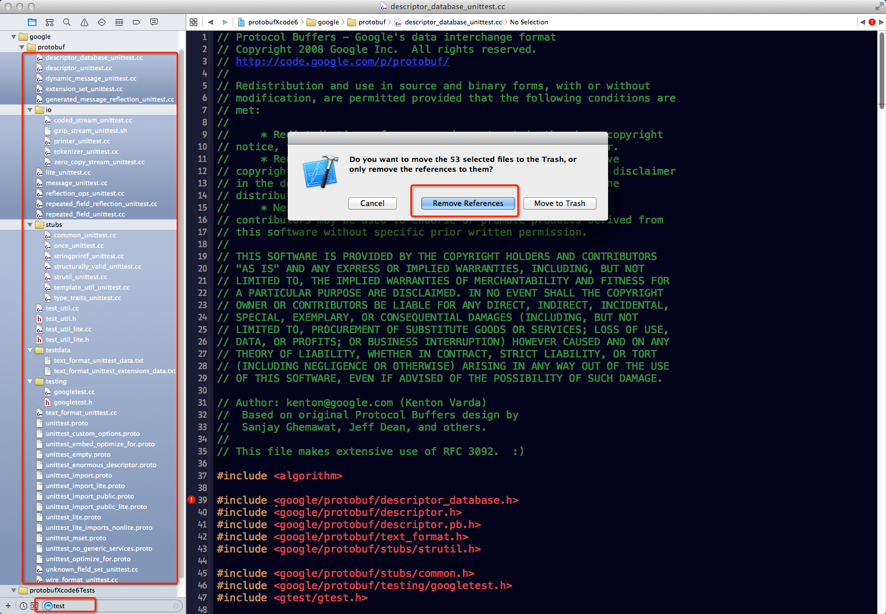Add a new file with plus button

click(8, 606)
